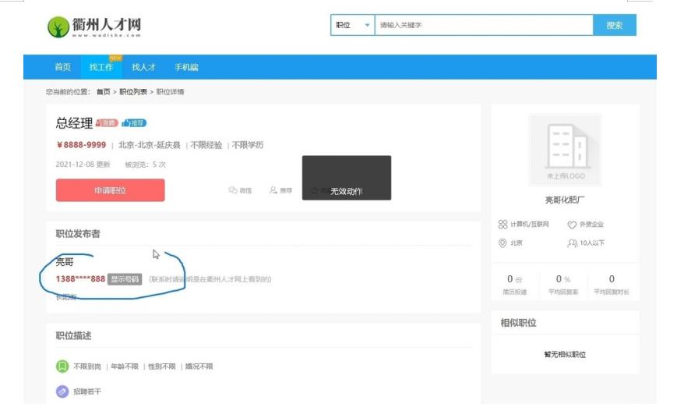The height and width of the screenshot is (418, 677).
Task: Click the 推荐 person icon
Action: tap(273, 190)
